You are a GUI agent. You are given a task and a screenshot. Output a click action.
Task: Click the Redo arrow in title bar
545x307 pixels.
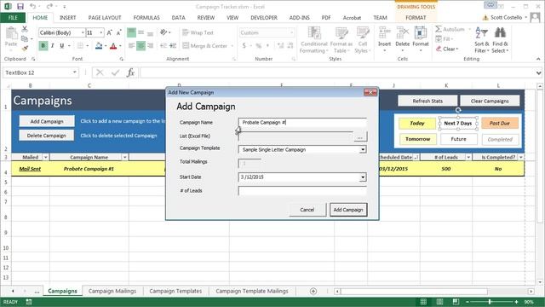coord(49,6)
